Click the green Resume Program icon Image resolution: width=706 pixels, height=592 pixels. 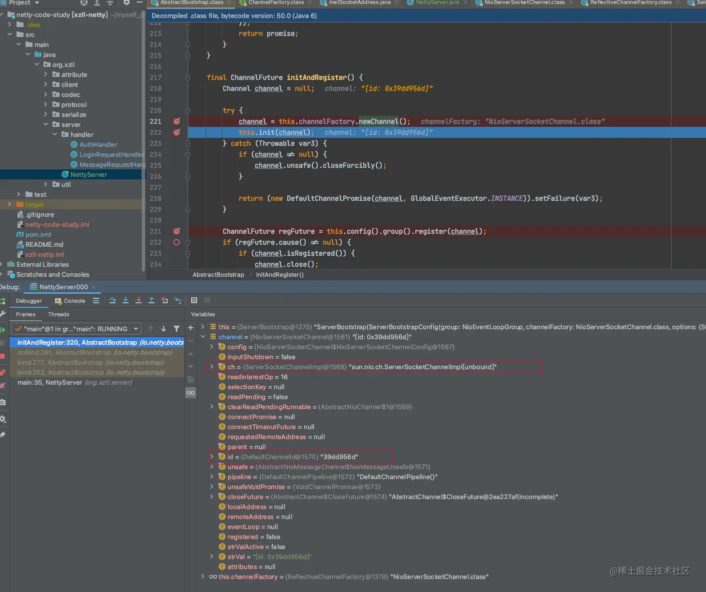point(3,330)
